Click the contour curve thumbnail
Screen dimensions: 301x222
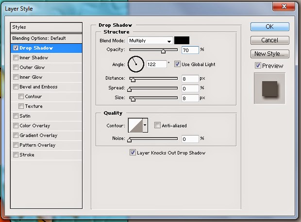point(135,125)
